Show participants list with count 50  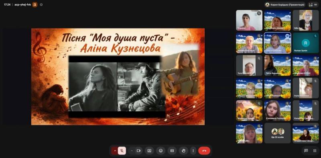(313, 4)
